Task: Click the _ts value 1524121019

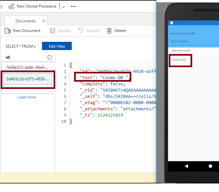Action: pyautogui.click(x=110, y=115)
